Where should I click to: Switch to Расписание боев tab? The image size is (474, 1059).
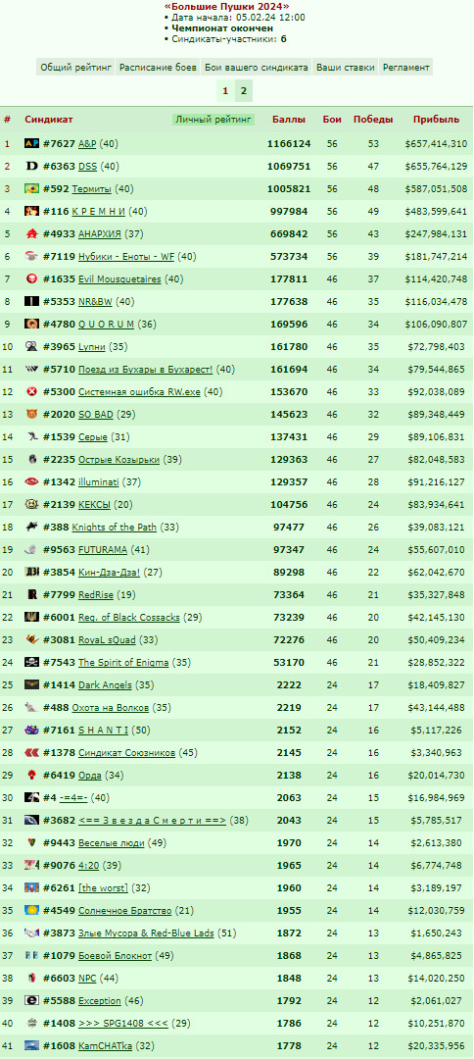click(x=158, y=67)
